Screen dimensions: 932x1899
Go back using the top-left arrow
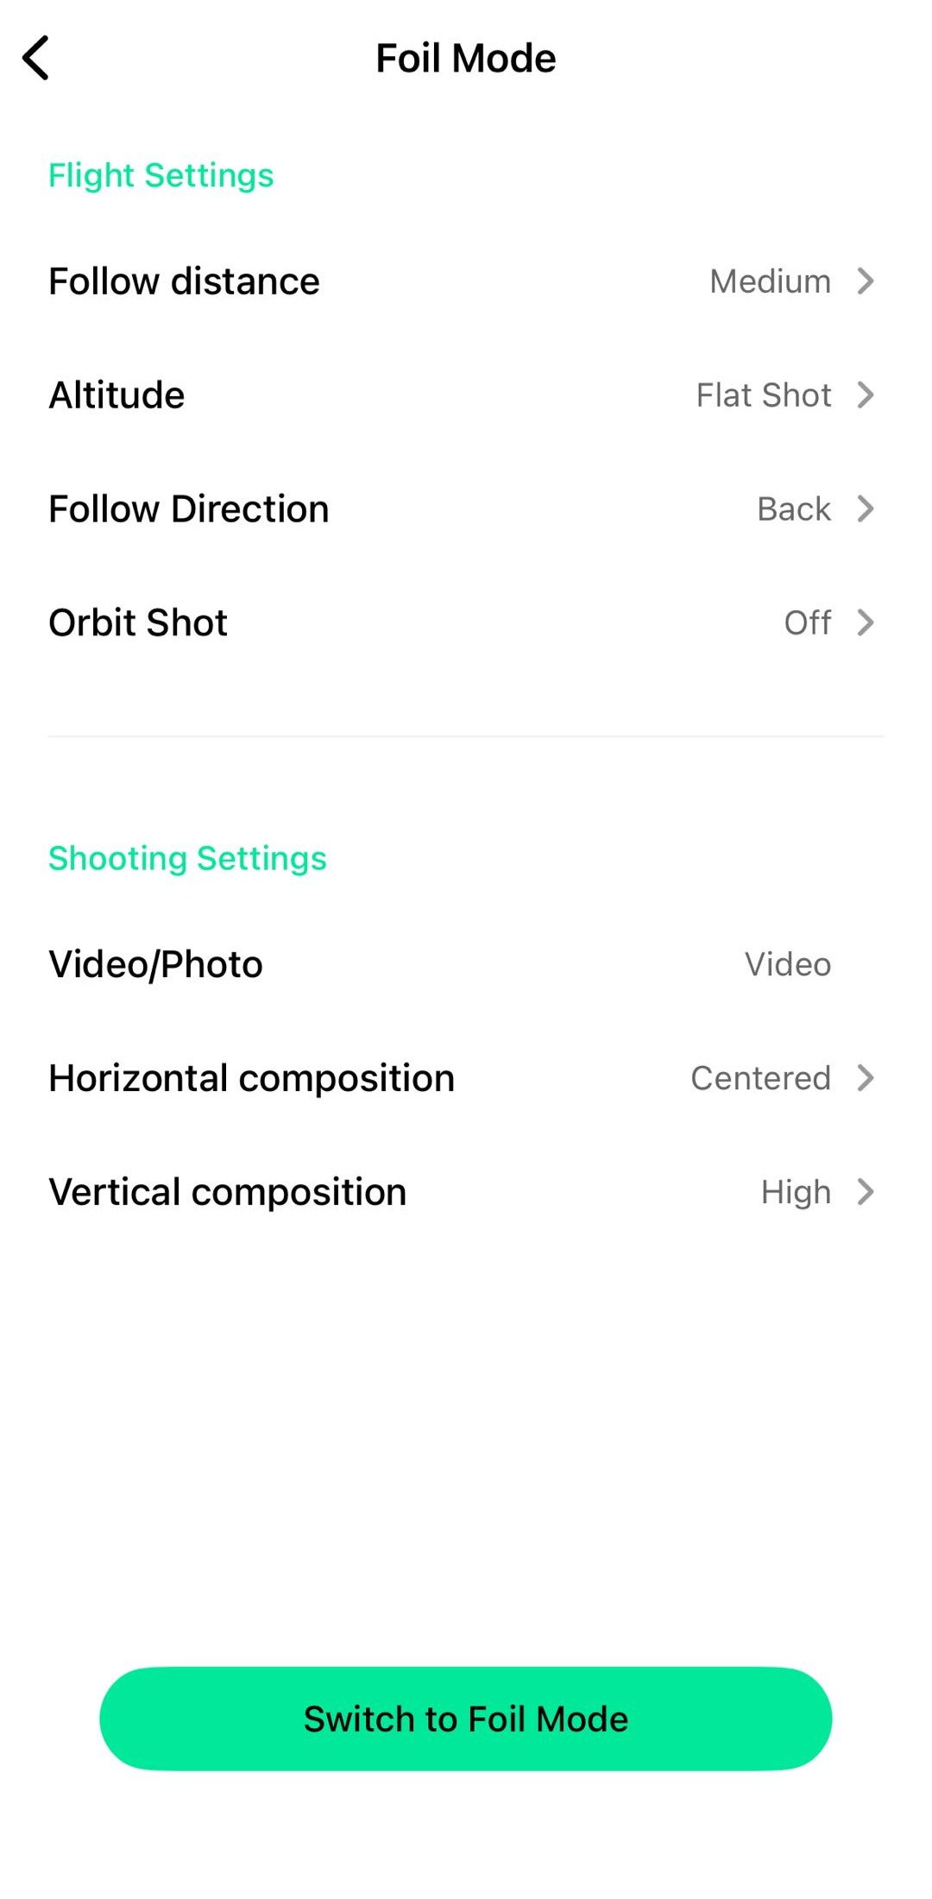pos(36,58)
